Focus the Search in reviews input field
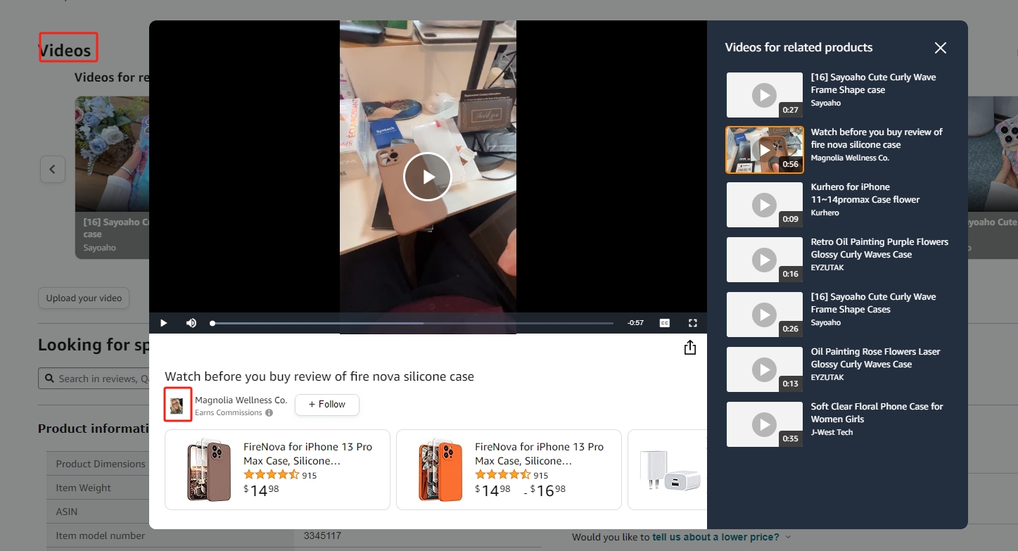 click(94, 379)
